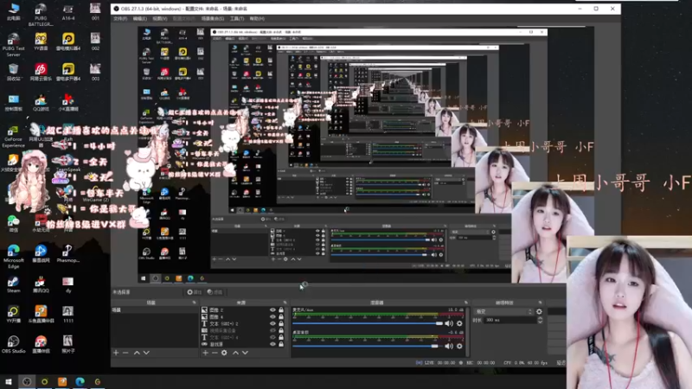The height and width of the screenshot is (389, 692).
Task: Toggle lock on 文本 (GDI+) 2 source
Action: 281,323
